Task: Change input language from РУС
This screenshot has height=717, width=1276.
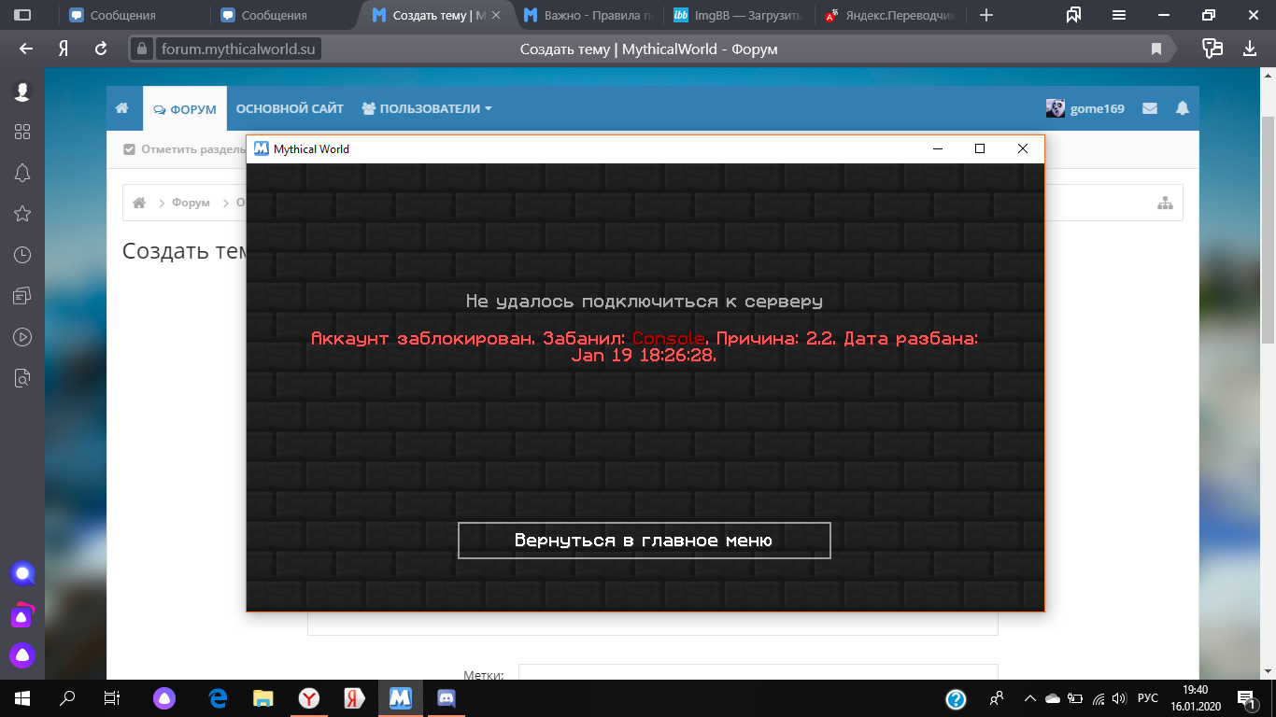Action: click(1148, 698)
